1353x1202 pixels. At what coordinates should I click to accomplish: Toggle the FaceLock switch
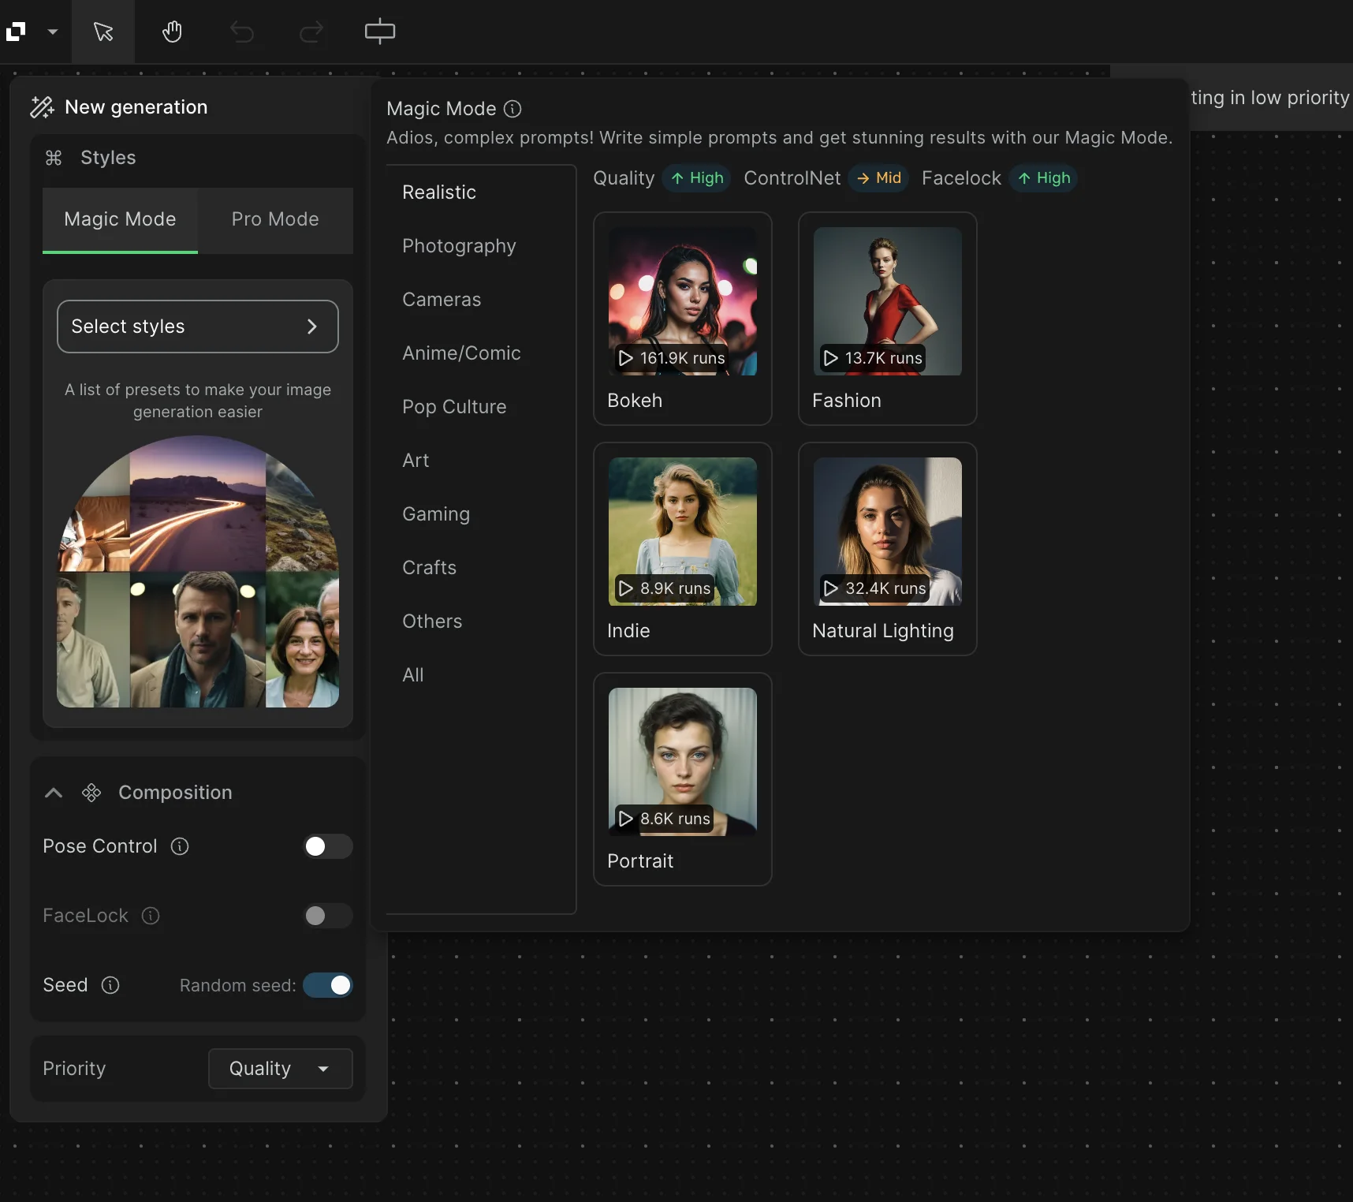[x=328, y=916]
